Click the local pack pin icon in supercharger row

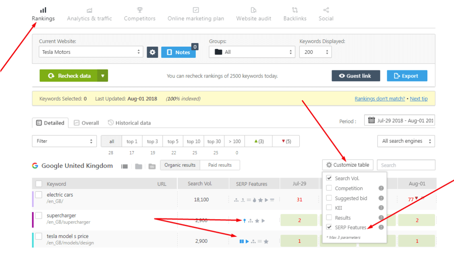[x=245, y=221]
